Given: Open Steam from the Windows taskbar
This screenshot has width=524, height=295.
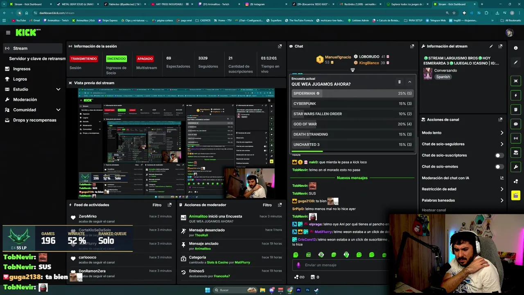Looking at the screenshot, I should click(x=316, y=290).
